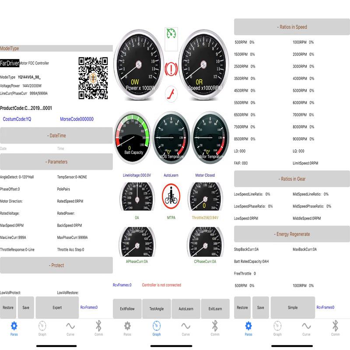350x350 pixels.
Task: Click Save next to the Simple button
Action: (x=260, y=308)
